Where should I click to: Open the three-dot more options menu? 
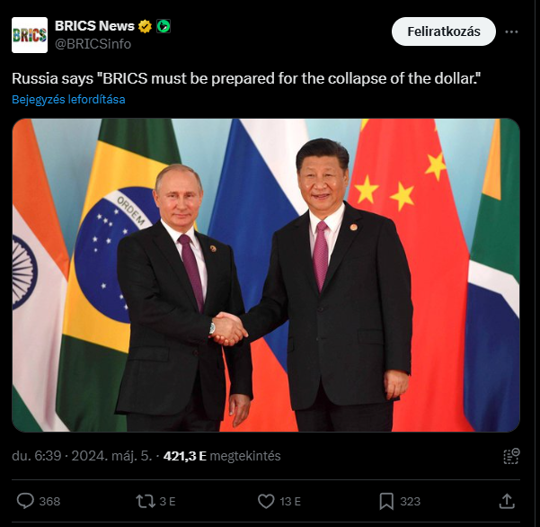click(511, 31)
